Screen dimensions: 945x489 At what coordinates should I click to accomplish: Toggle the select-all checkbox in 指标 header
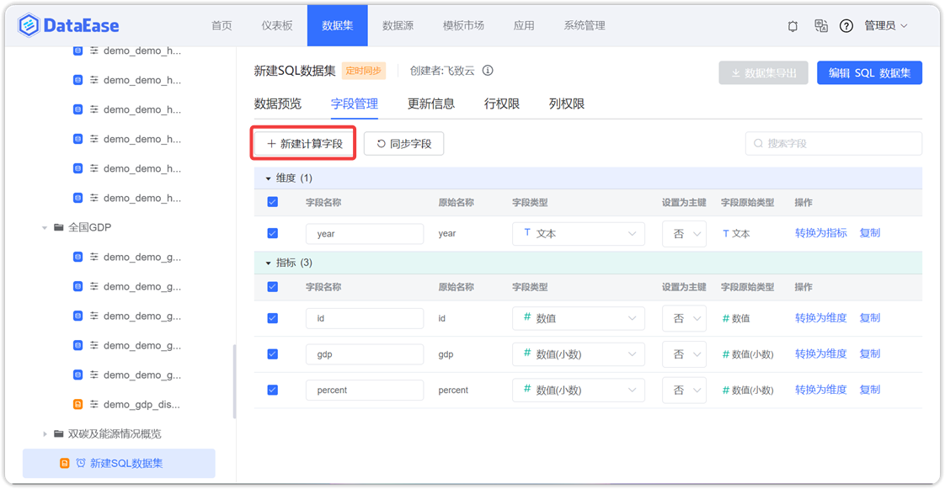click(x=272, y=287)
